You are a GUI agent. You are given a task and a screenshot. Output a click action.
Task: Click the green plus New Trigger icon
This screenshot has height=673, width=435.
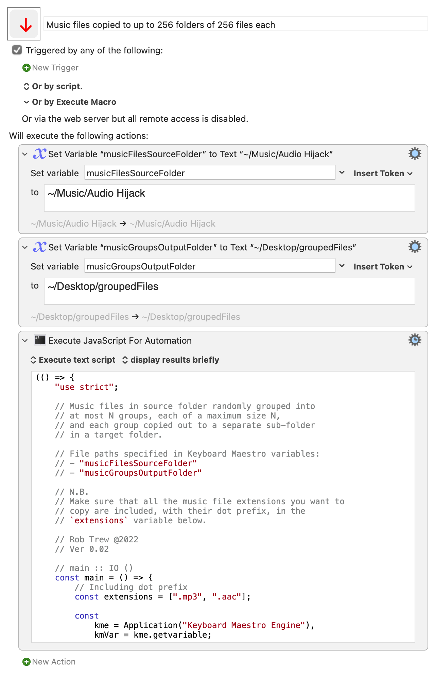coord(26,68)
